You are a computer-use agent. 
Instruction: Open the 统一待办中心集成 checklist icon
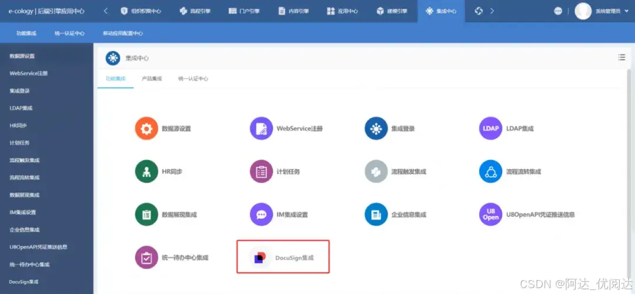coord(146,257)
